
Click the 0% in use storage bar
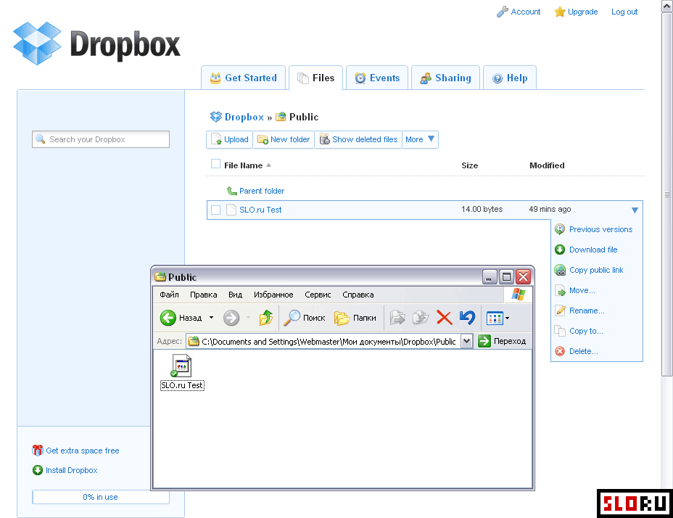(101, 497)
